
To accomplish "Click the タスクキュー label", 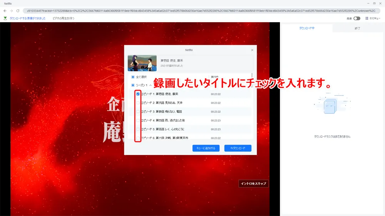I will pos(375,18).
